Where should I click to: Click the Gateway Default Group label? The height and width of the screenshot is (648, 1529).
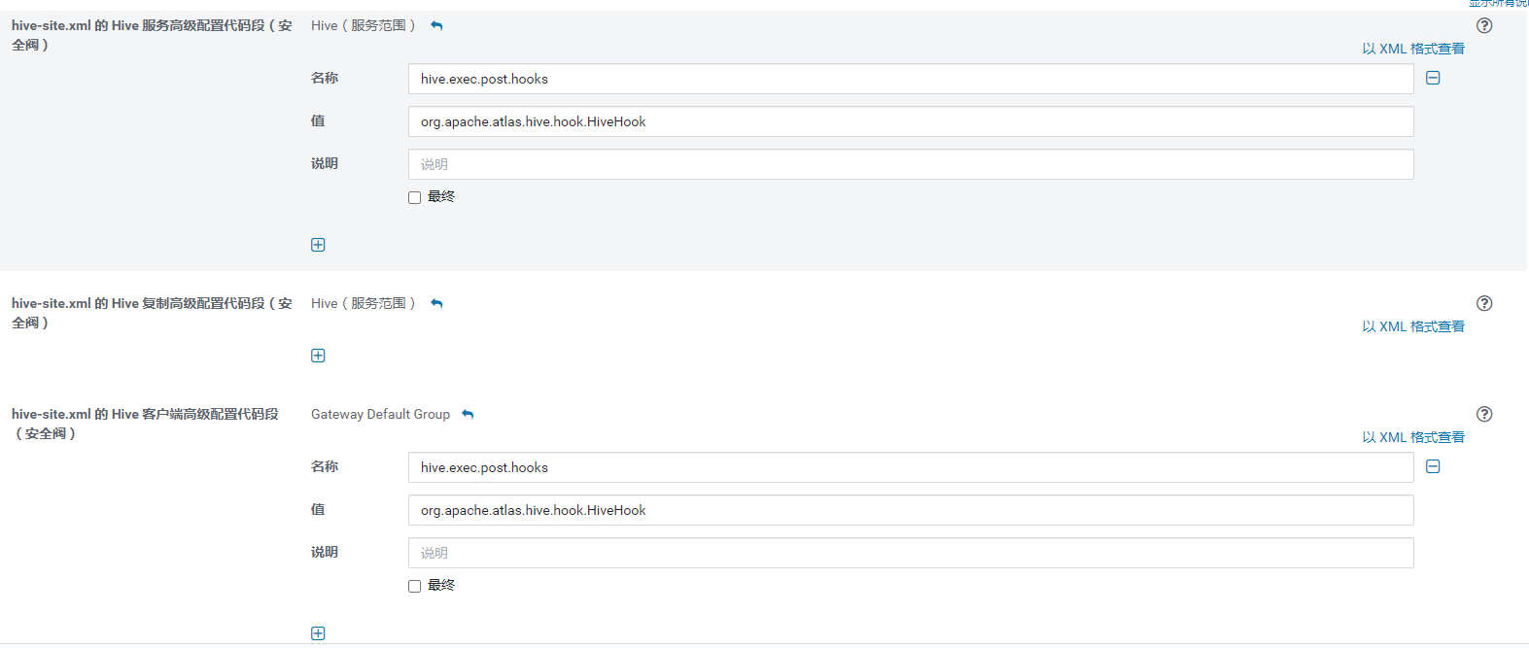click(380, 414)
